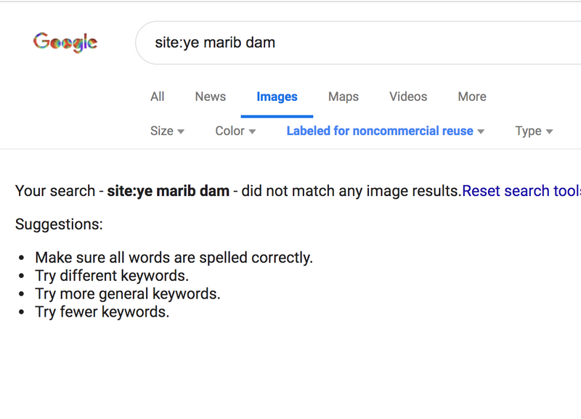
Task: Expand the Color filter dropdown
Action: click(x=235, y=131)
